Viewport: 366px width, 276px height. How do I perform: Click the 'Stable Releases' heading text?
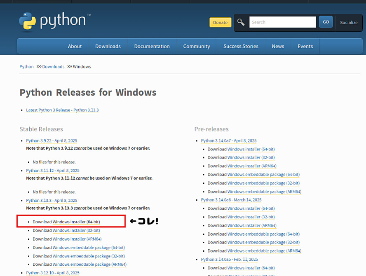[41, 129]
